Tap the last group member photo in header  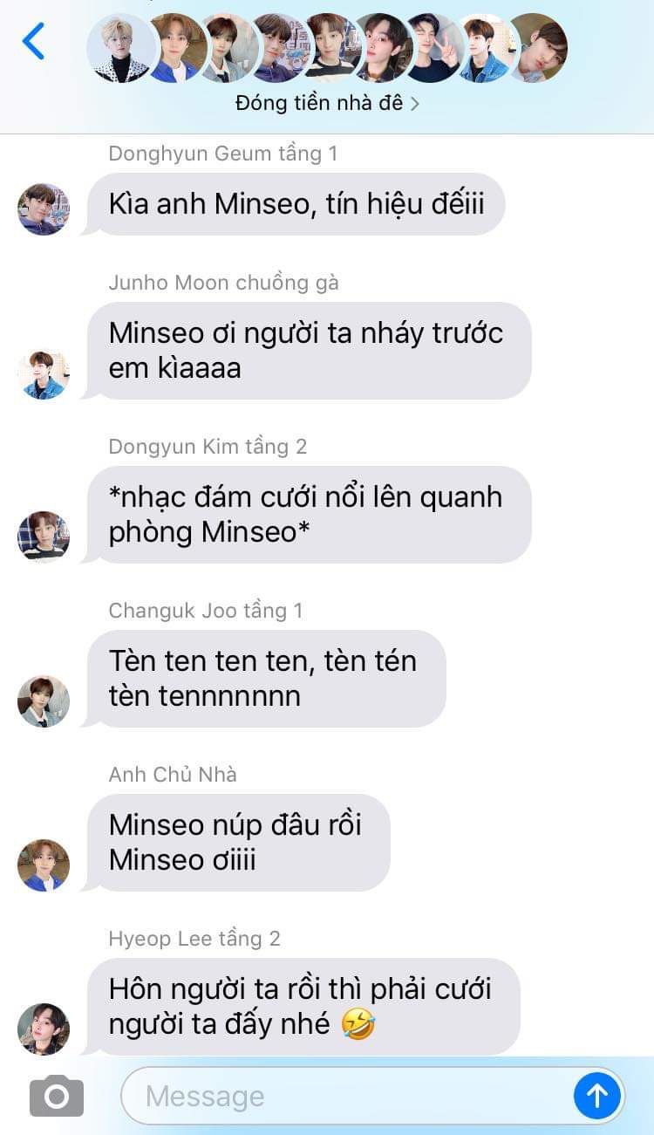click(538, 48)
